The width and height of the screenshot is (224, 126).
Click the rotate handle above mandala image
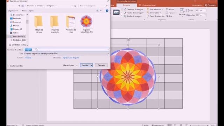pos(128,40)
